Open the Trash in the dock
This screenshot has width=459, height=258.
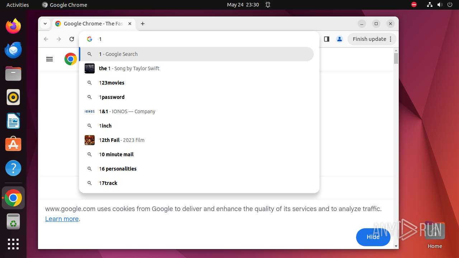coord(13,221)
